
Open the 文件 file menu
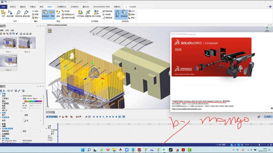3,7
